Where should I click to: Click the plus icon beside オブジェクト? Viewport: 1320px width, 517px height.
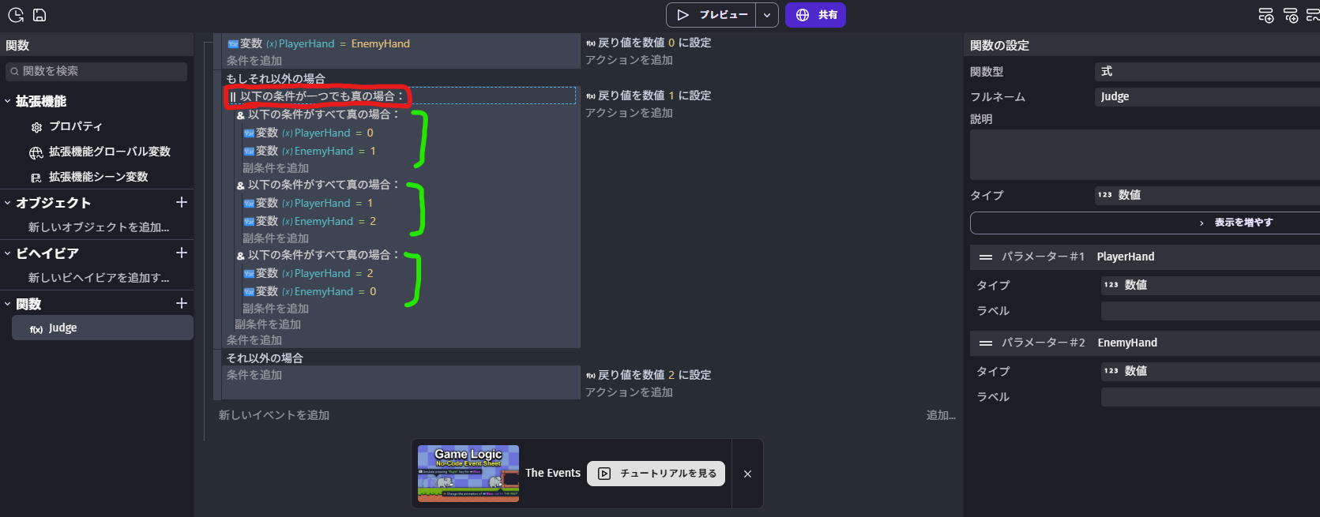(x=182, y=203)
